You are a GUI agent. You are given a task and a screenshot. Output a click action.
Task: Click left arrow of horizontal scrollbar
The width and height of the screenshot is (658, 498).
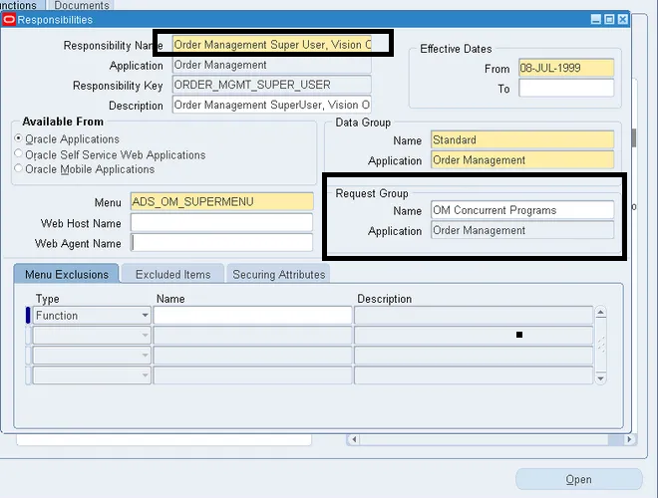click(x=354, y=439)
